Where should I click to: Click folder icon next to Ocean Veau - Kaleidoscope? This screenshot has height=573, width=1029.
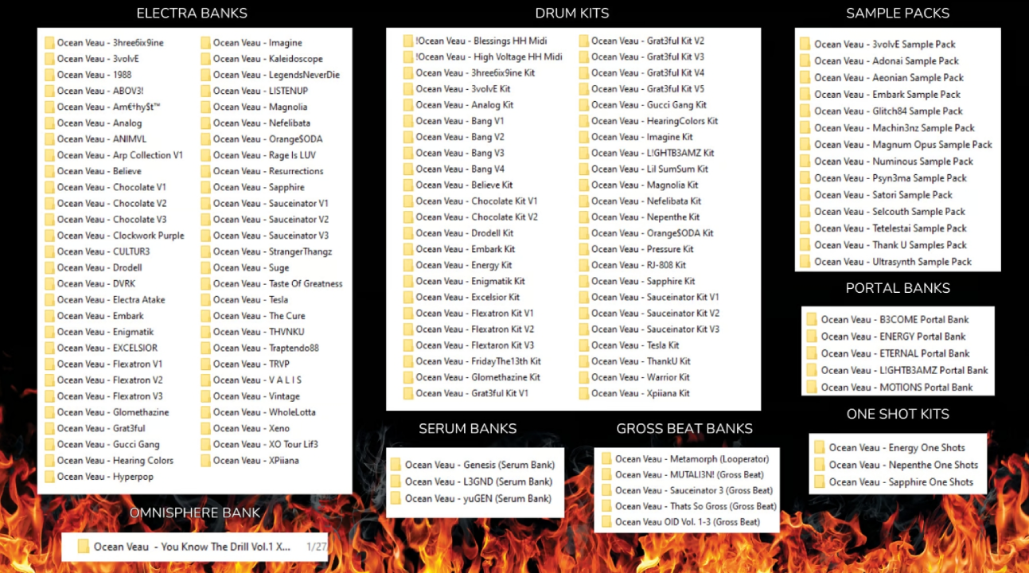pos(205,59)
